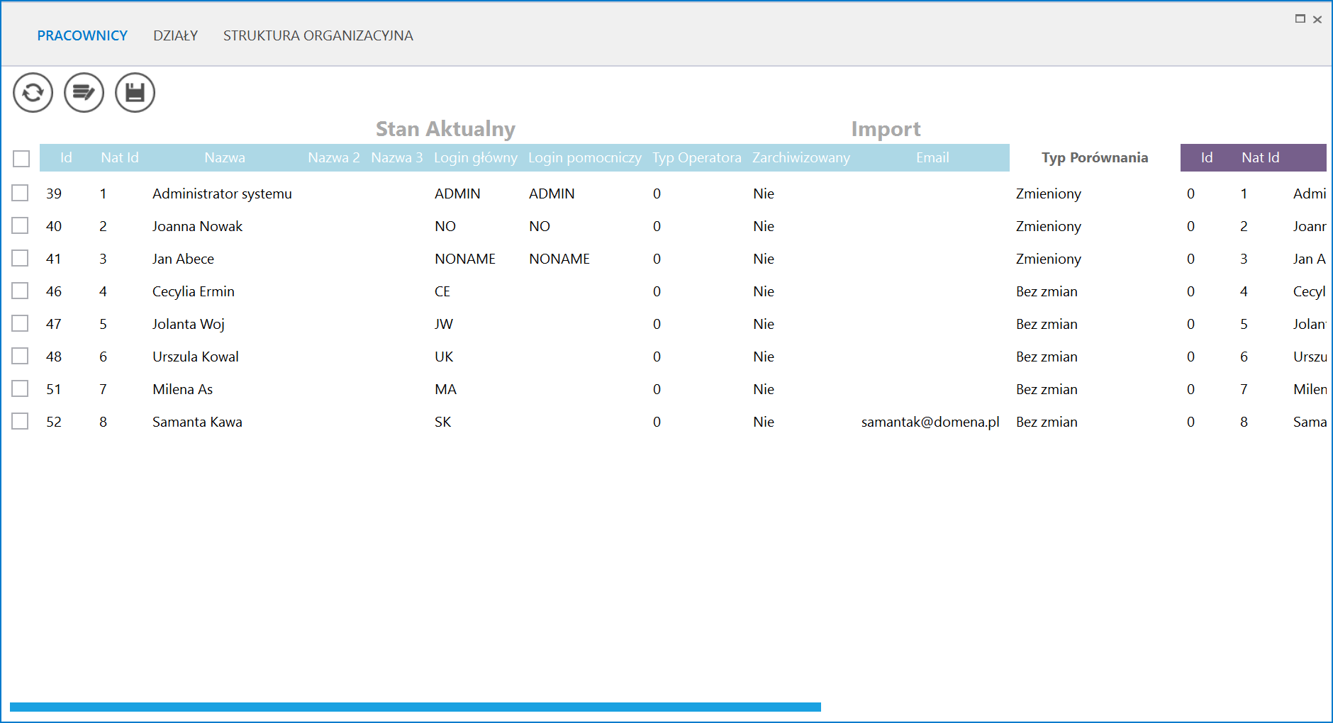Click the edit list pencil icon

pos(84,93)
